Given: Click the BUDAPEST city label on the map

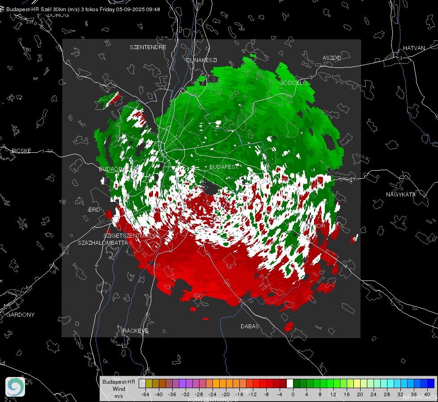Looking at the screenshot, I should coord(224,167).
